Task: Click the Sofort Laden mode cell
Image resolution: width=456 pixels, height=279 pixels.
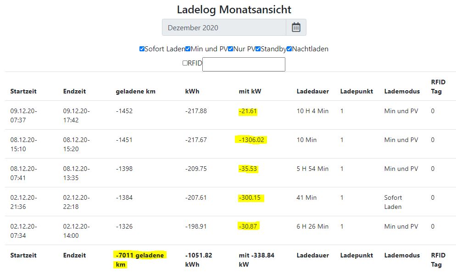Action: (393, 202)
